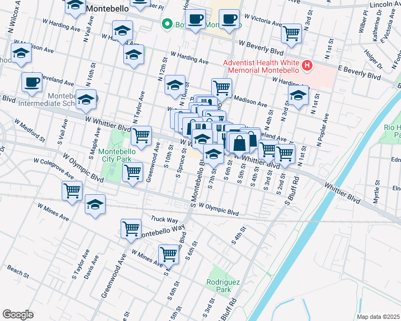This screenshot has height=321, width=401.
Task: Open the school marker beside the green park patch near W Harding Ave
Action: coord(133,57)
